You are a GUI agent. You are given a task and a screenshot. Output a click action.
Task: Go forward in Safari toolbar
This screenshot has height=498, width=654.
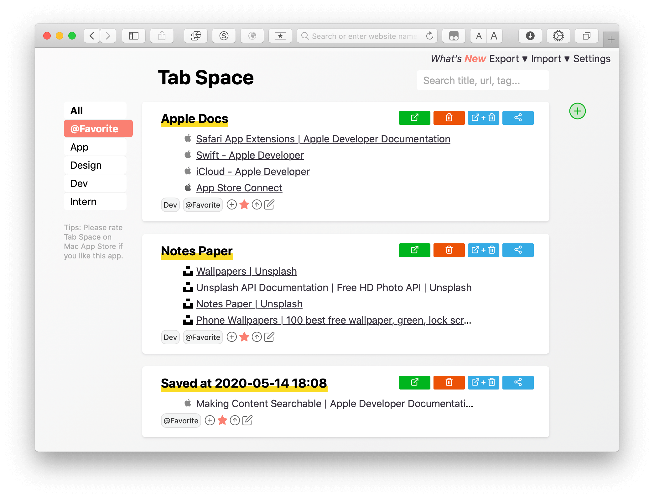[x=108, y=36]
